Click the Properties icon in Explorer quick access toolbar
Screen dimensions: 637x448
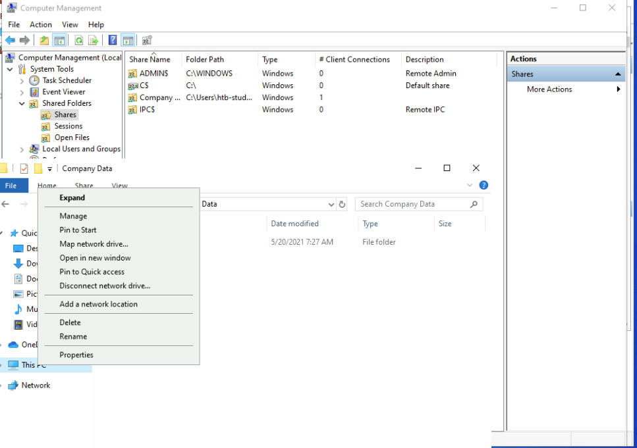(x=23, y=168)
